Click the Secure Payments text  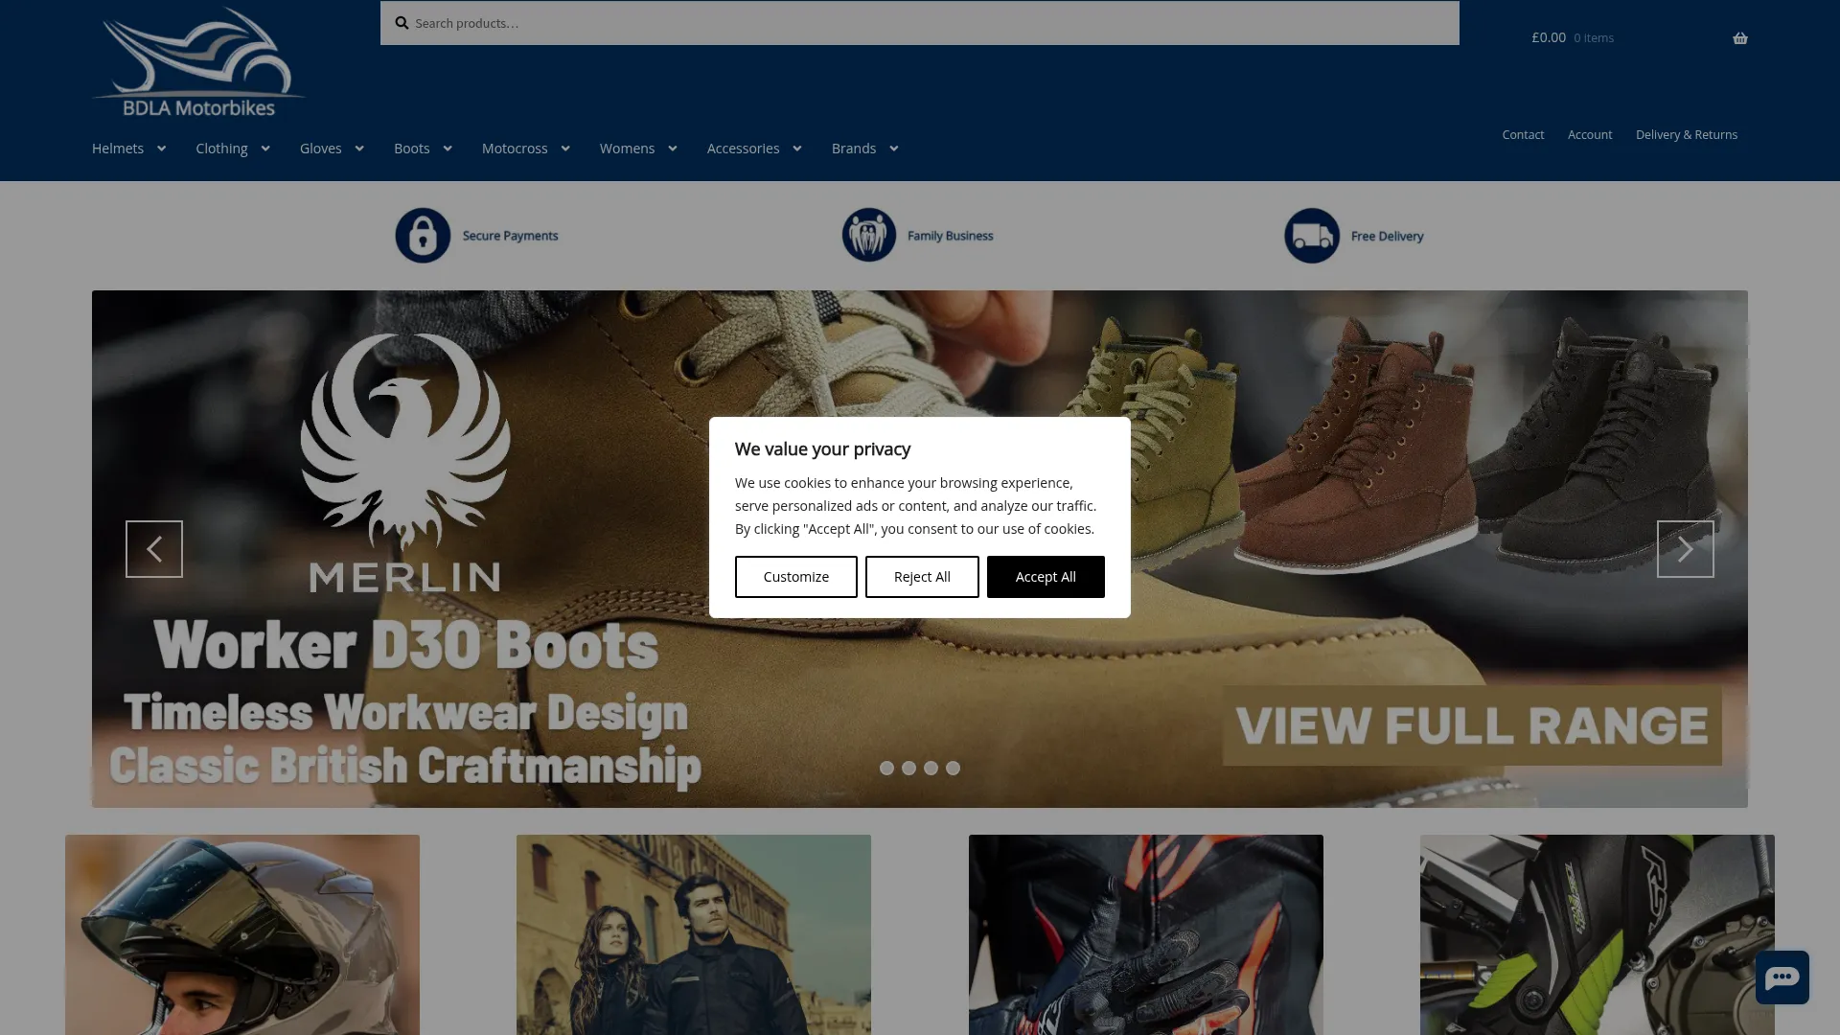tap(510, 236)
